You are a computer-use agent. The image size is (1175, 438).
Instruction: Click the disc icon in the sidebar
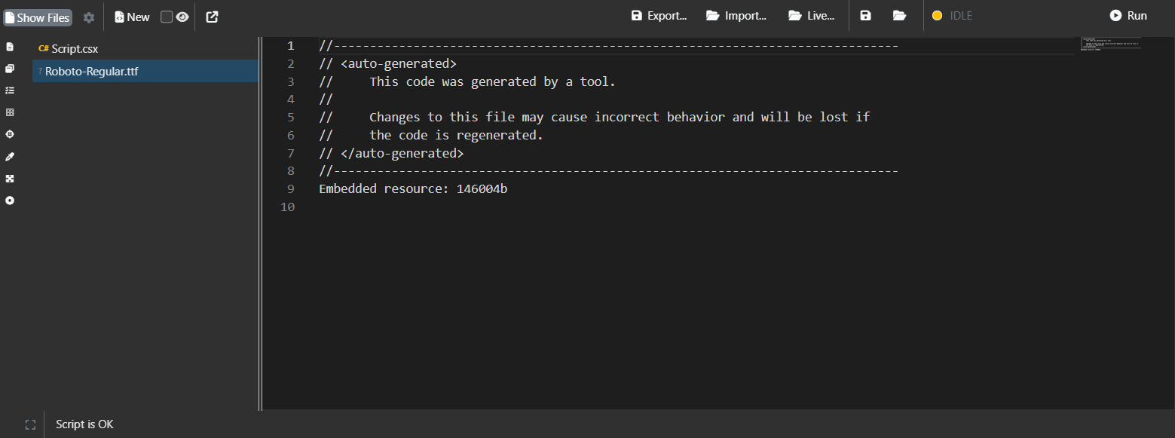point(10,201)
